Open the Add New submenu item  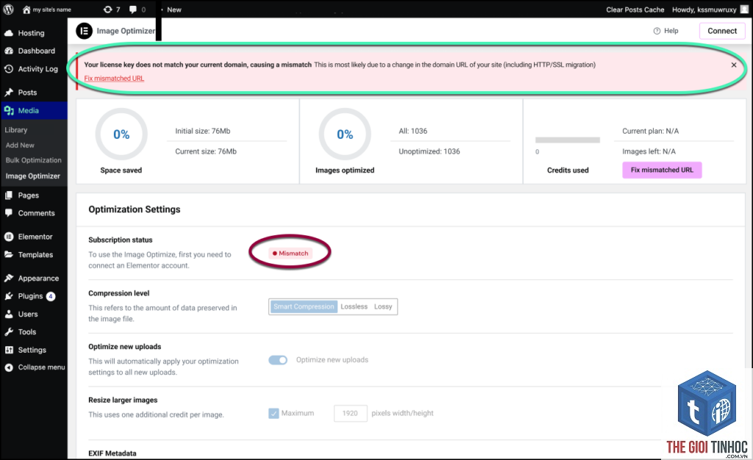pyautogui.click(x=20, y=145)
